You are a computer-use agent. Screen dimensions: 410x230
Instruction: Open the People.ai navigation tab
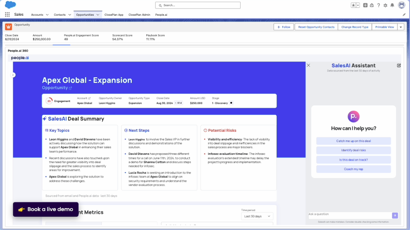pos(161,15)
